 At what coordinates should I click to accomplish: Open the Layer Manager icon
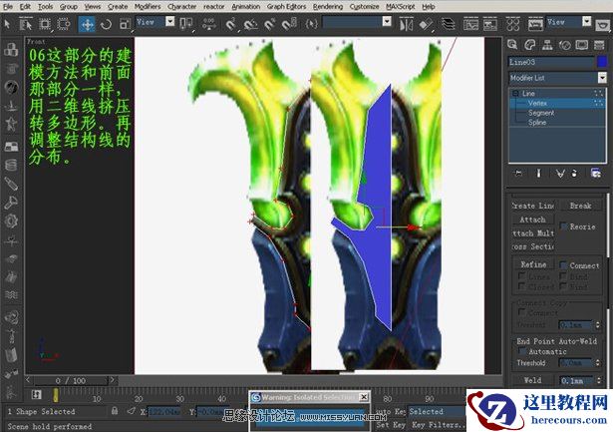449,25
